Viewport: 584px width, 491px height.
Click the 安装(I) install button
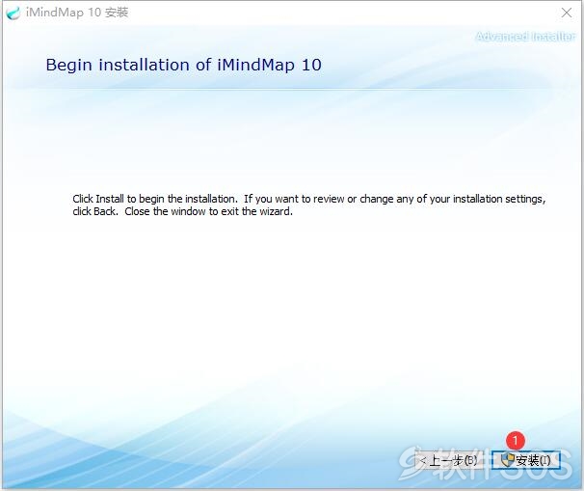click(x=526, y=460)
